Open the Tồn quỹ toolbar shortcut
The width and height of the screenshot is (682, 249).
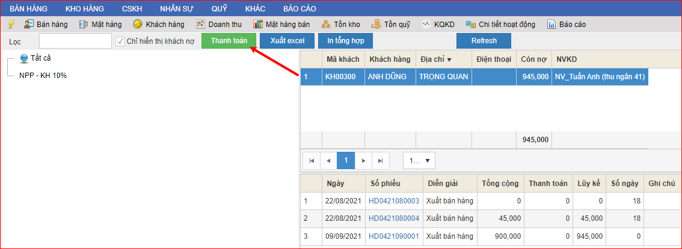[x=390, y=24]
